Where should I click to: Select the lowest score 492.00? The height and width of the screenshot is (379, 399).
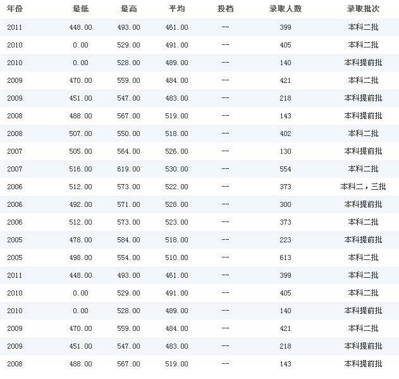click(x=81, y=204)
